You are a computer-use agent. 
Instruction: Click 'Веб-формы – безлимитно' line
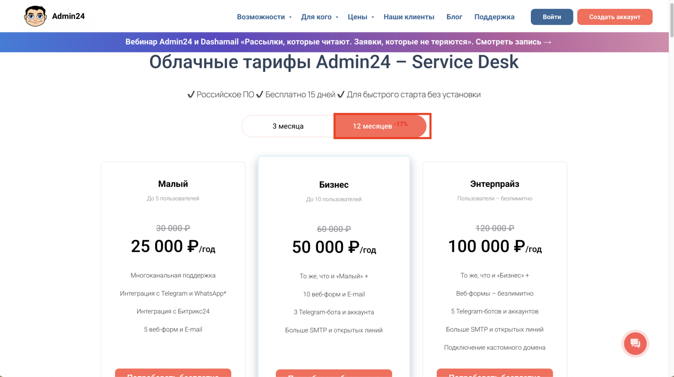coord(495,293)
